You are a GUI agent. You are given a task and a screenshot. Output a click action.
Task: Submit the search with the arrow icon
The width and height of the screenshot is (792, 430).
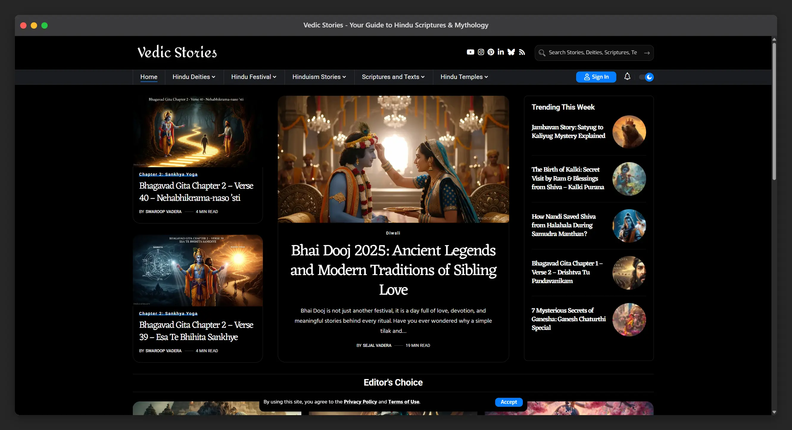[x=647, y=53]
